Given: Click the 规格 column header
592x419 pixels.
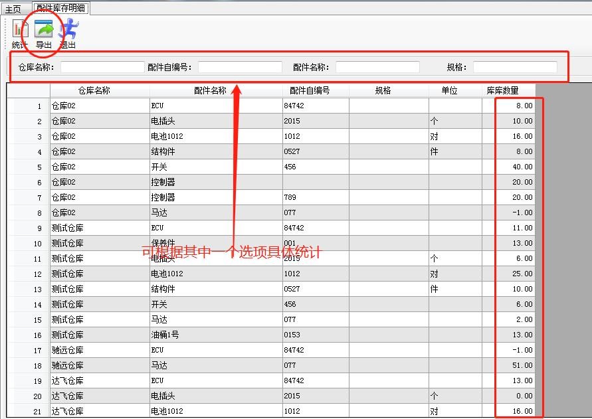Looking at the screenshot, I should [389, 90].
